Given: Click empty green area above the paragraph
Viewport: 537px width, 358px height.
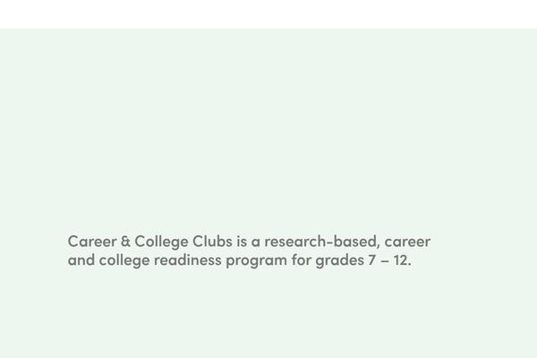Looking at the screenshot, I should [268, 130].
